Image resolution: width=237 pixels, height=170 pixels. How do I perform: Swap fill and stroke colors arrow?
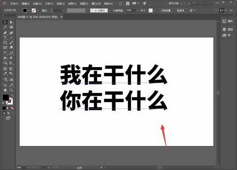tap(12, 95)
